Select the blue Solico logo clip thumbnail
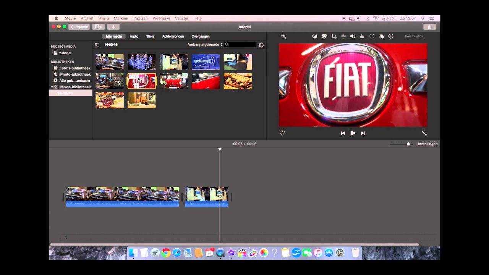This screenshot has height=275, width=489. [x=206, y=62]
